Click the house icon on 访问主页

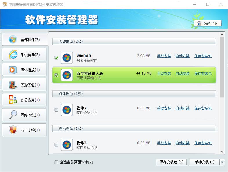[199, 23]
